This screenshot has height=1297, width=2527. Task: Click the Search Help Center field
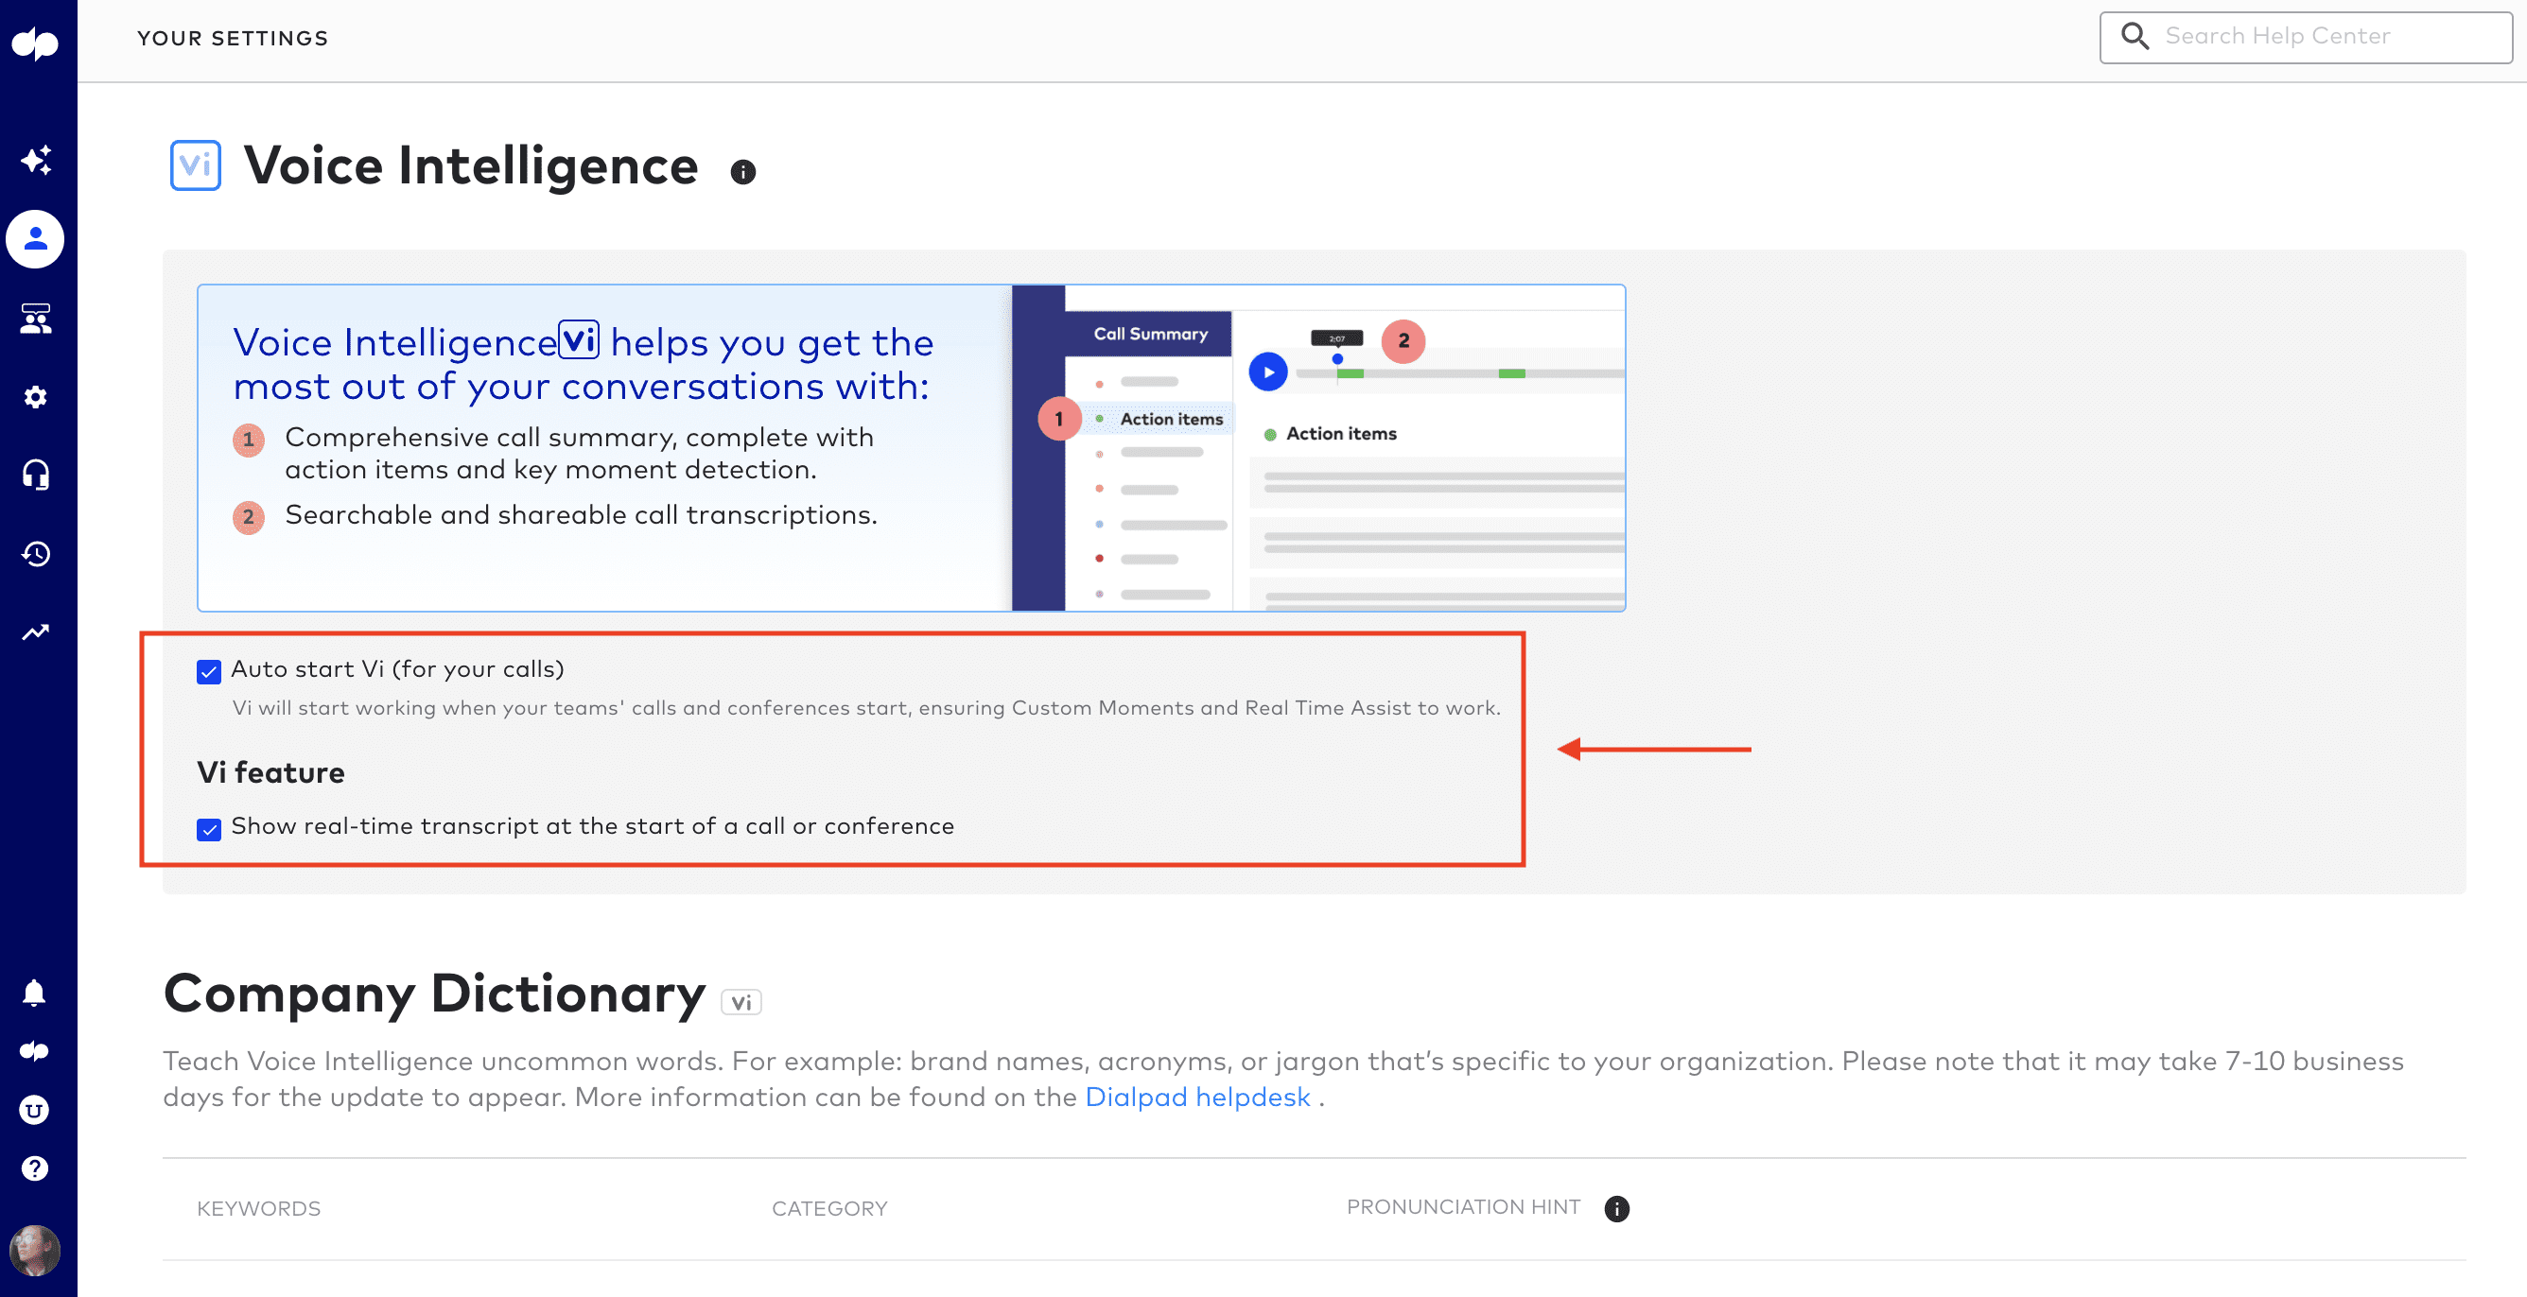[2306, 37]
